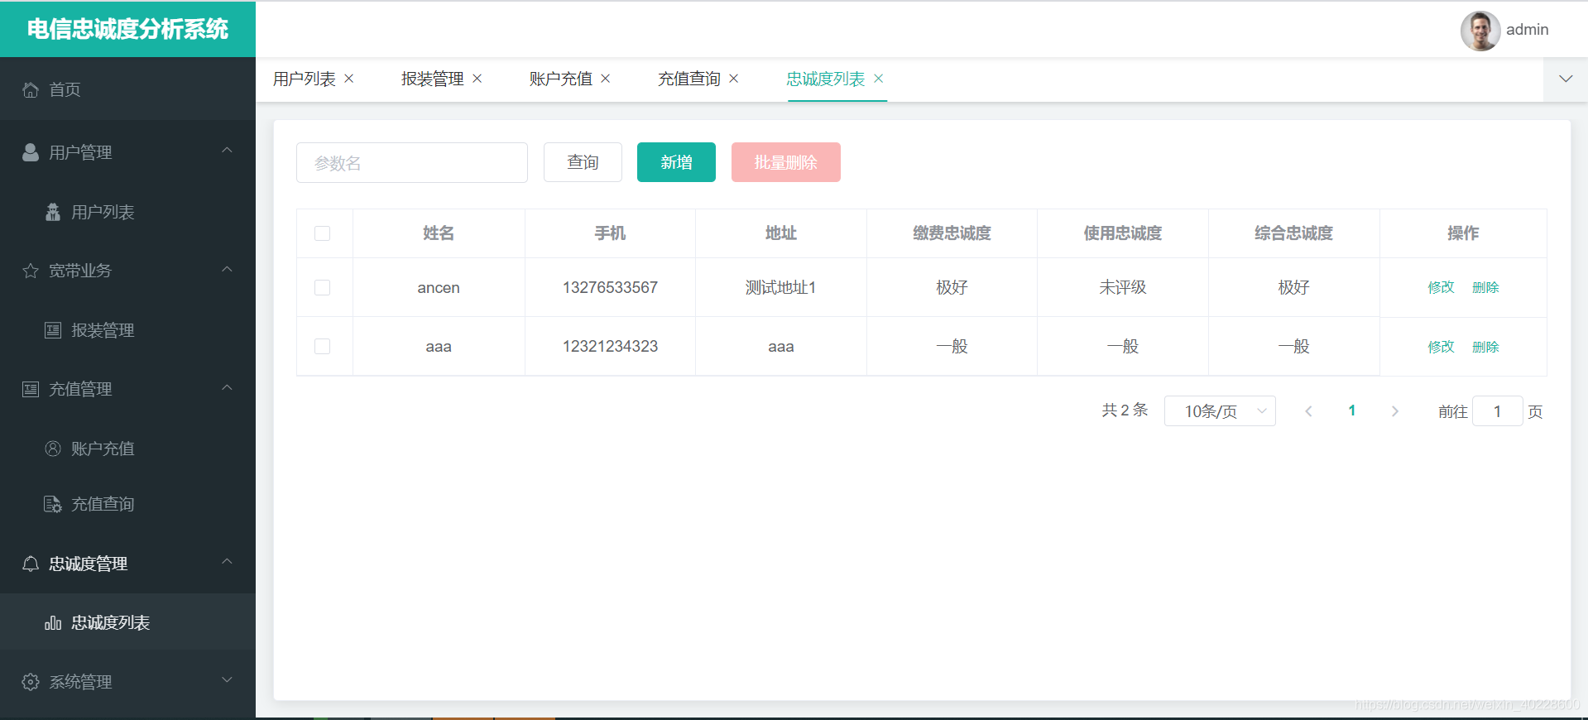The width and height of the screenshot is (1588, 720).
Task: Click the 未评级 cell
Action: point(1122,287)
